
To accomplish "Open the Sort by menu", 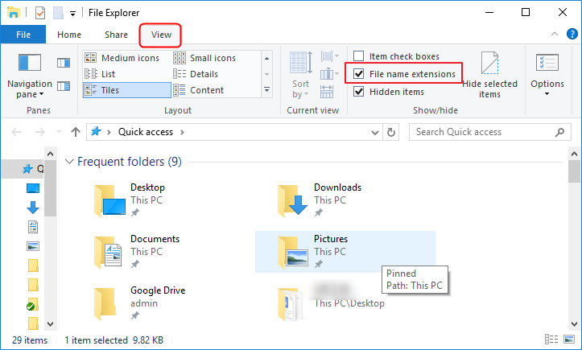I will [x=300, y=76].
